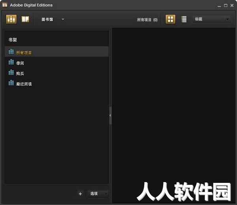The width and height of the screenshot is (237, 205).
Task: Switch to Reading view icon
Action: (25, 19)
